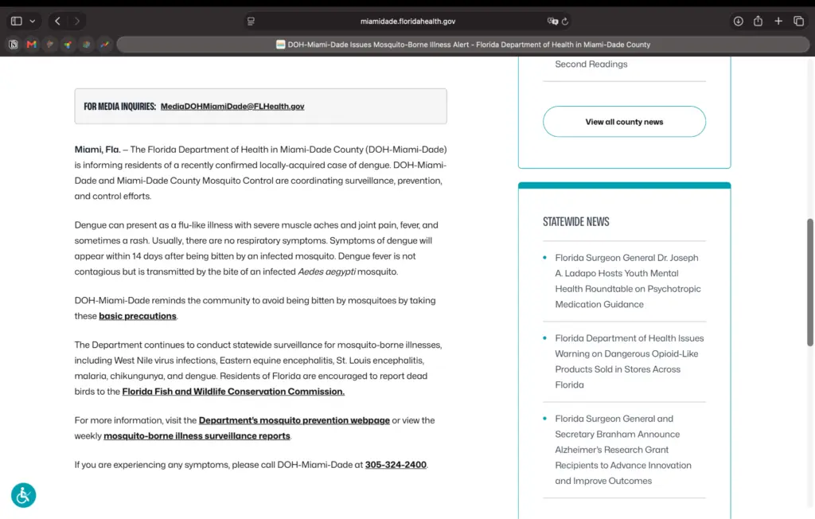Click the italic Aedes aegypti text
The height and width of the screenshot is (519, 815).
point(327,271)
